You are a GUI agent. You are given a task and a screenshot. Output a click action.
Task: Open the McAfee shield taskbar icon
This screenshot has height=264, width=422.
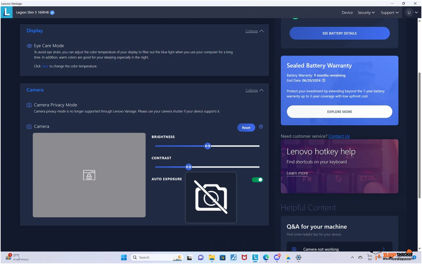[244, 257]
